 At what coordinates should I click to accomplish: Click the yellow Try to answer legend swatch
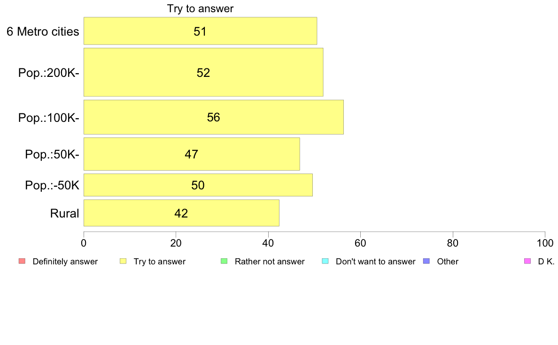point(123,261)
